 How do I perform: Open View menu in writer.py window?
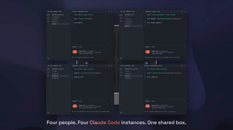pos(133,66)
